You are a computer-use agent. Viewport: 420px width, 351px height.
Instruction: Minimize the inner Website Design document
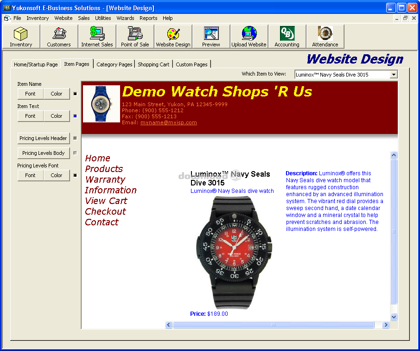(397, 18)
